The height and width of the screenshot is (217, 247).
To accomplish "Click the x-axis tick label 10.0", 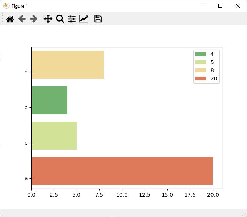I will (122, 195).
